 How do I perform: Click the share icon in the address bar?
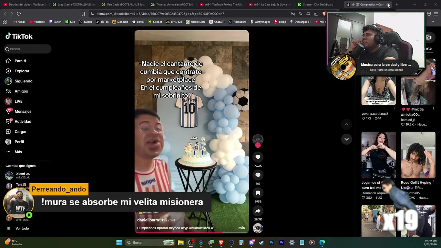pos(316,14)
